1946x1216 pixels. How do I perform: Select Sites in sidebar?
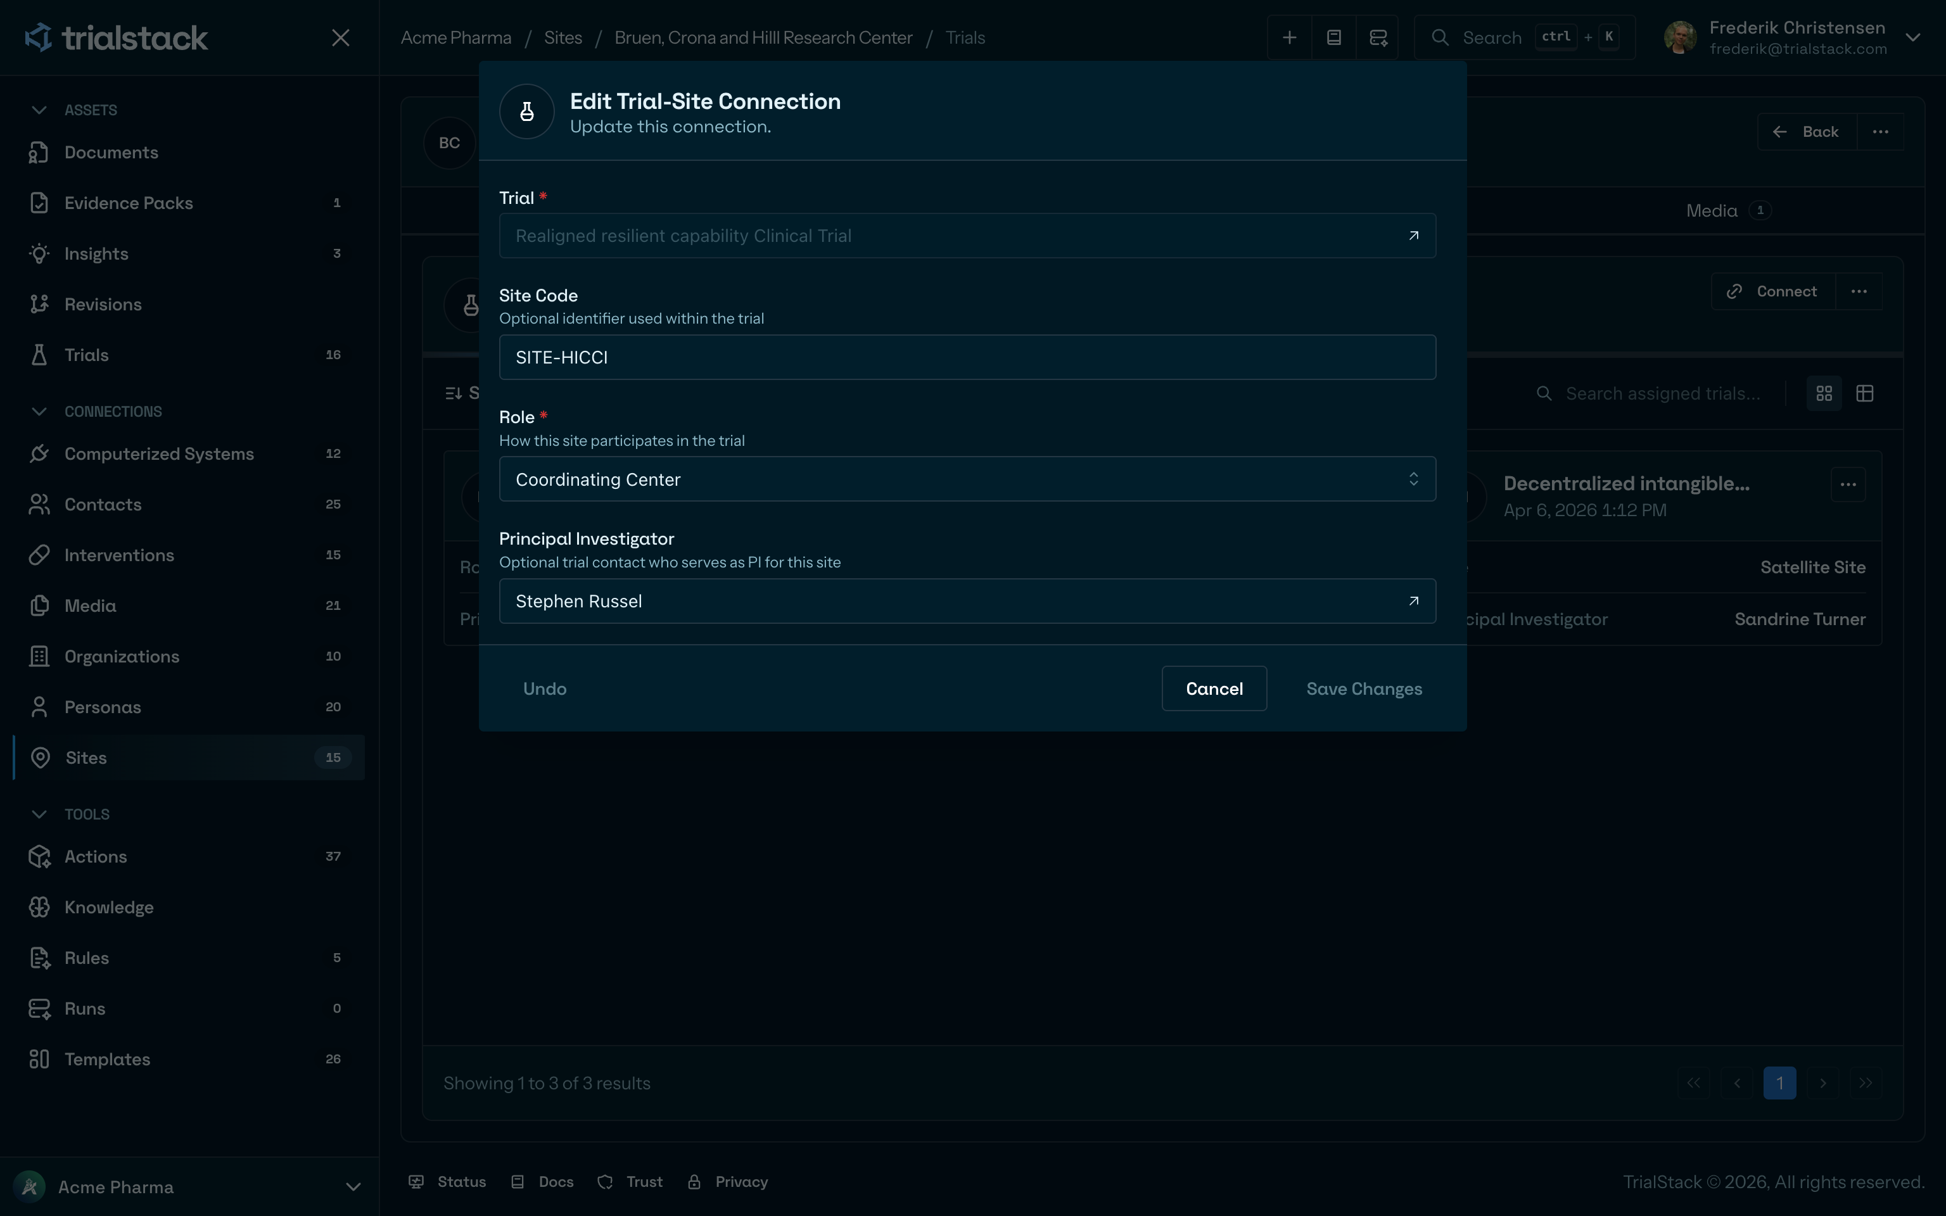point(189,757)
